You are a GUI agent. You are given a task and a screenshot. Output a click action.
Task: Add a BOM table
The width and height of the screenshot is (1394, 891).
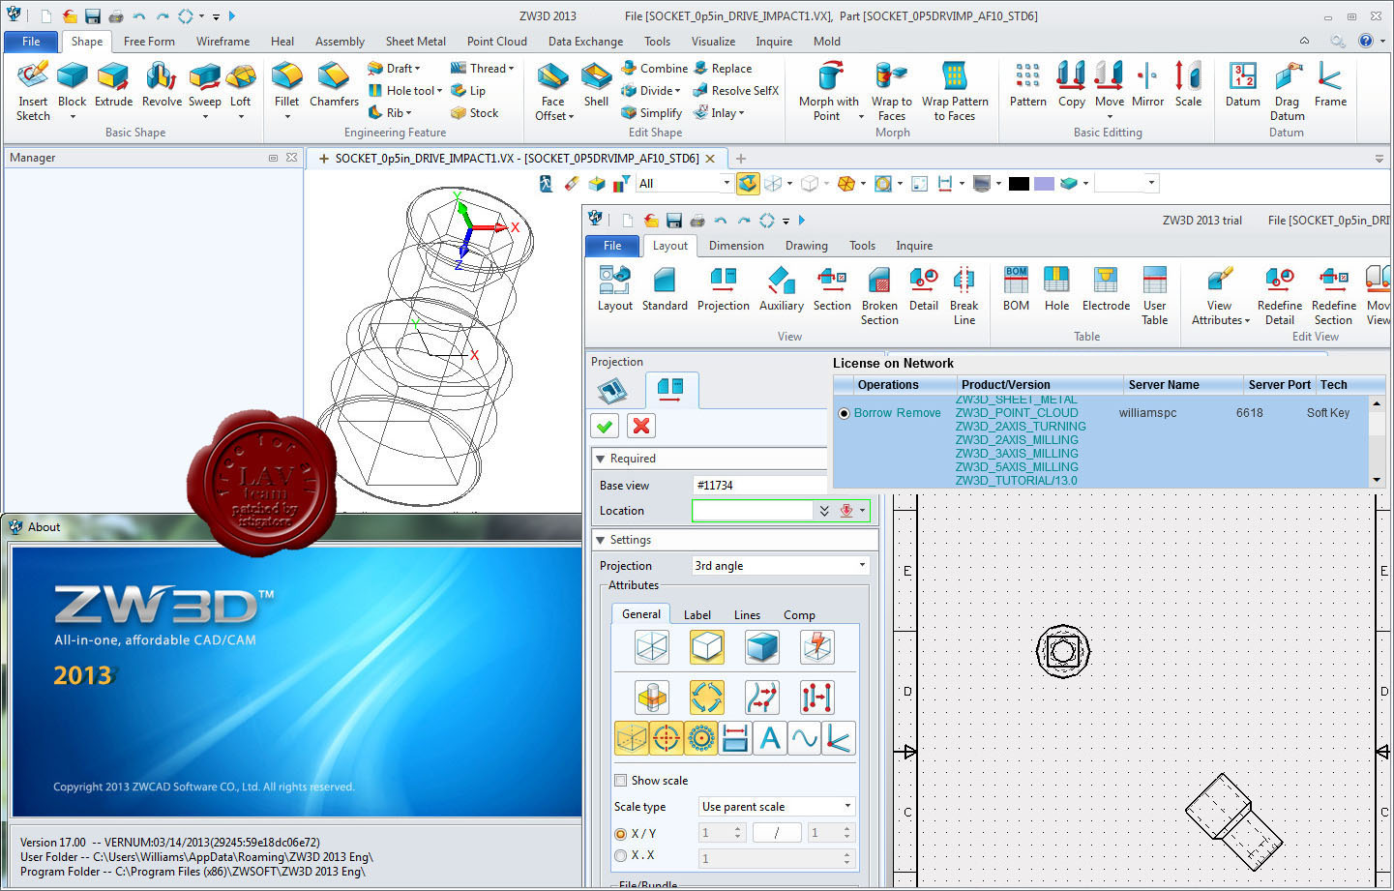pos(1016,288)
